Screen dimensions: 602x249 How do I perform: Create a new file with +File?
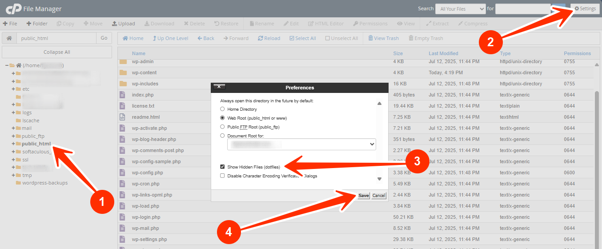point(10,24)
